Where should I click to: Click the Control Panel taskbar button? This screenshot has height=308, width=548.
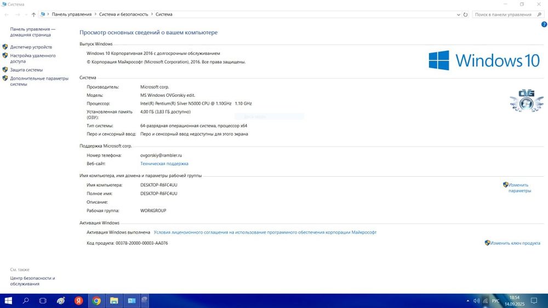pyautogui.click(x=132, y=301)
